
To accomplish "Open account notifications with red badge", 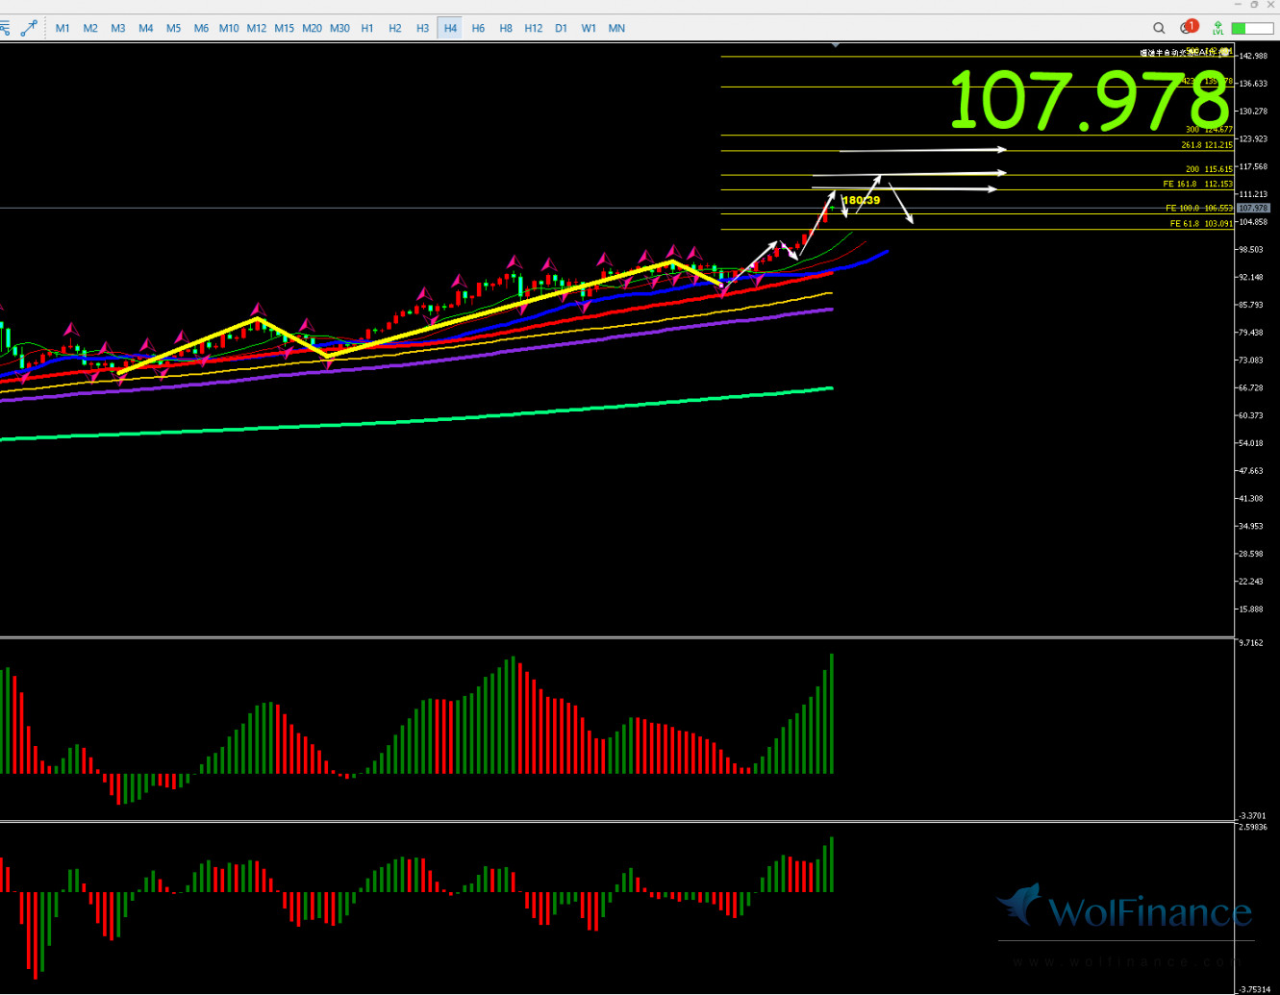I will [1189, 27].
